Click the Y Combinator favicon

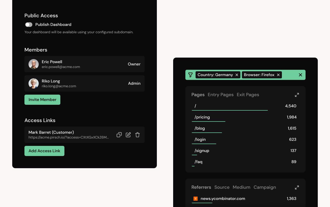(196, 199)
